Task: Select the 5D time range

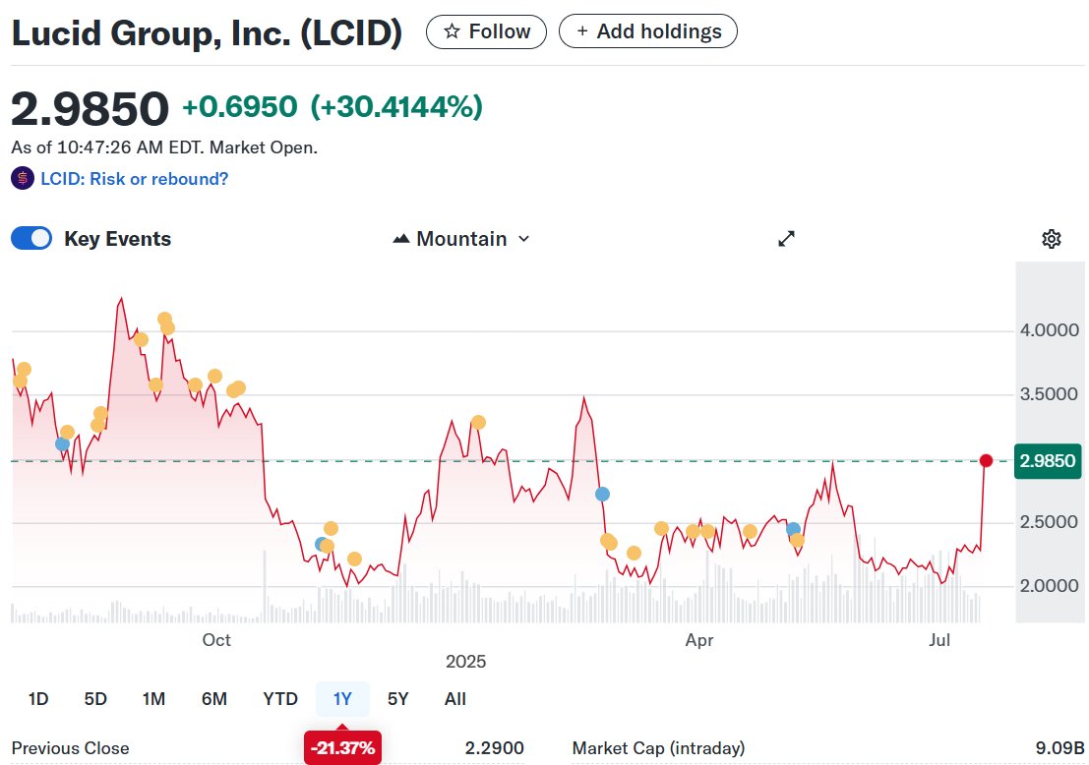Action: coord(95,699)
